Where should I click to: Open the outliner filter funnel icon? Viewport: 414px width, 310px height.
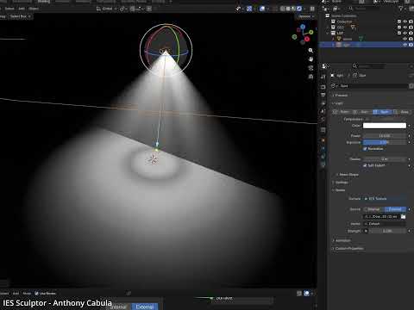tap(401, 9)
